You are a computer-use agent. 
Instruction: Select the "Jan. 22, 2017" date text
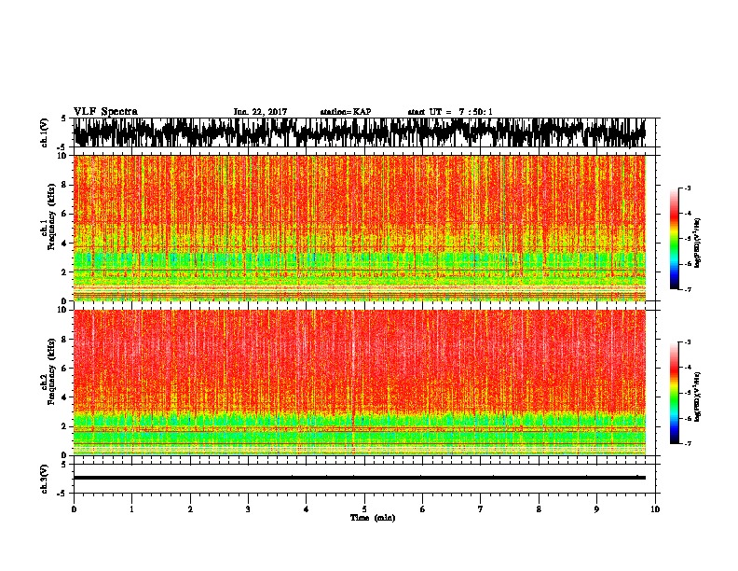260,112
